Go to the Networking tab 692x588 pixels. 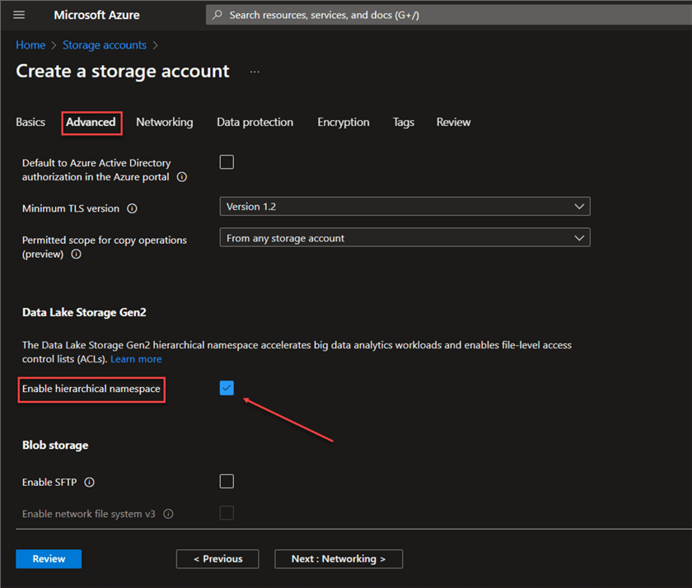[165, 122]
